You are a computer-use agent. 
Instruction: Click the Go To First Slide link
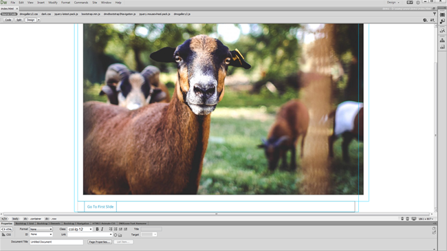(100, 206)
